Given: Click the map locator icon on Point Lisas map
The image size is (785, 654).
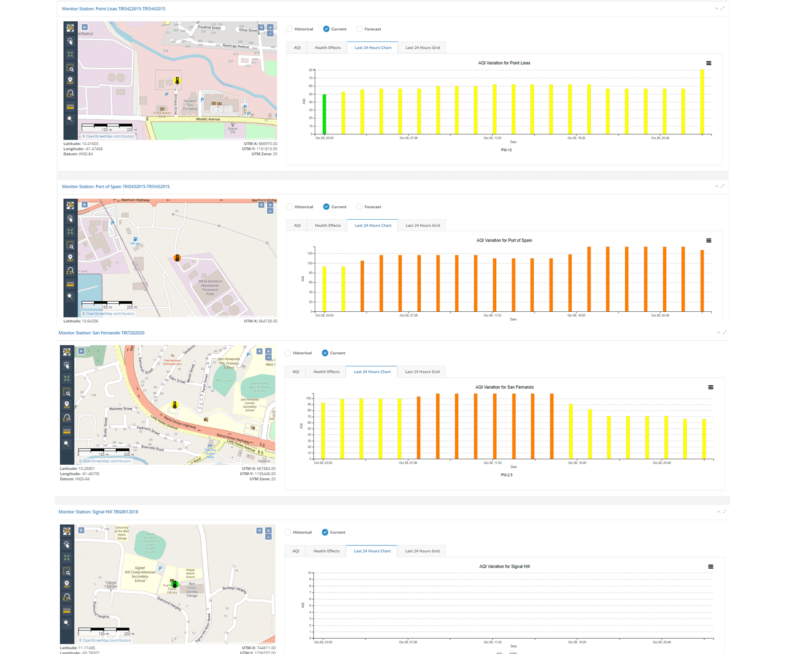Looking at the screenshot, I should 70,28.
